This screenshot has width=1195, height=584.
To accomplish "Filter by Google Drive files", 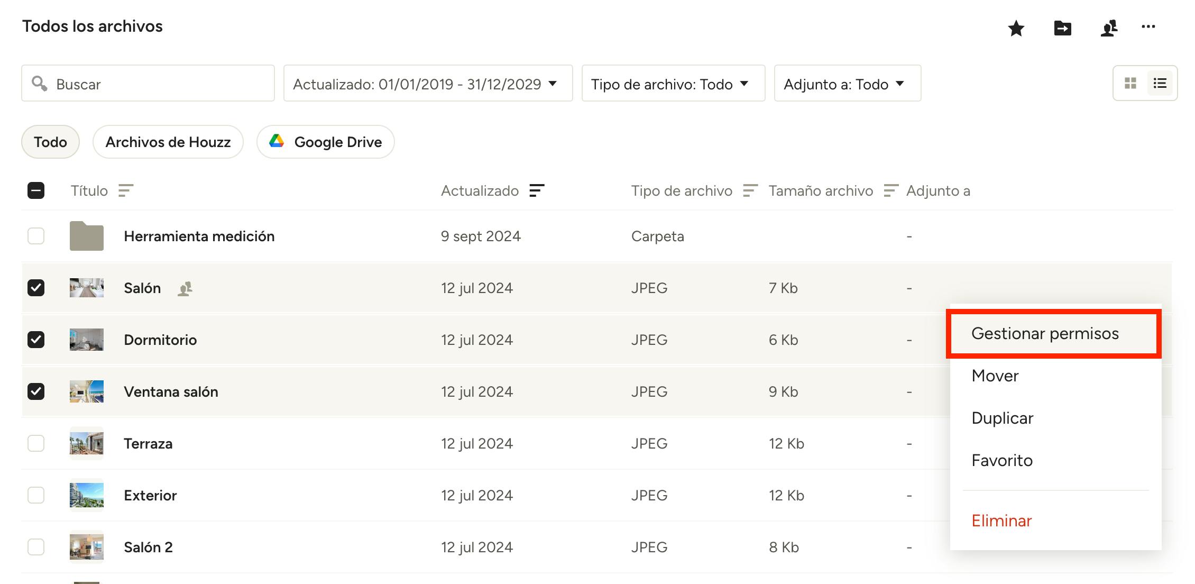I will (326, 142).
